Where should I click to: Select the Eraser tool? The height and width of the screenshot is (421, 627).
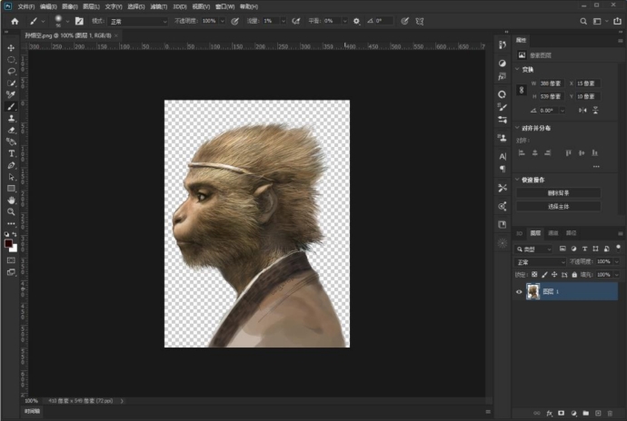click(x=11, y=131)
